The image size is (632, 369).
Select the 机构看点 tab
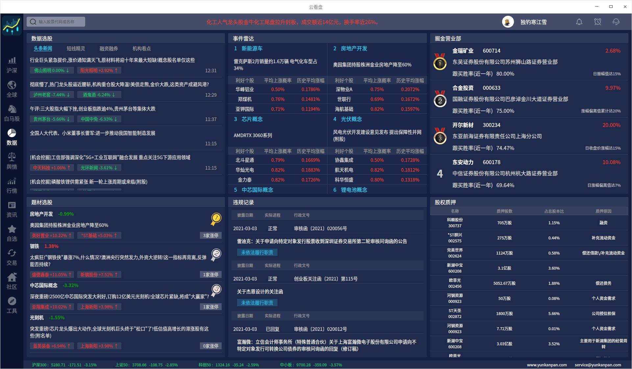[x=141, y=48]
